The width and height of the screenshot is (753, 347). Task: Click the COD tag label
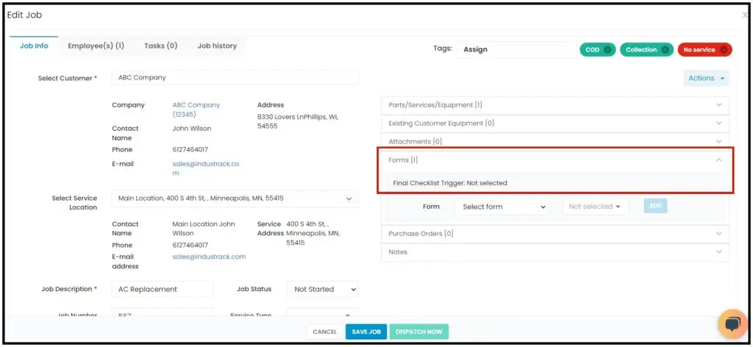point(593,49)
